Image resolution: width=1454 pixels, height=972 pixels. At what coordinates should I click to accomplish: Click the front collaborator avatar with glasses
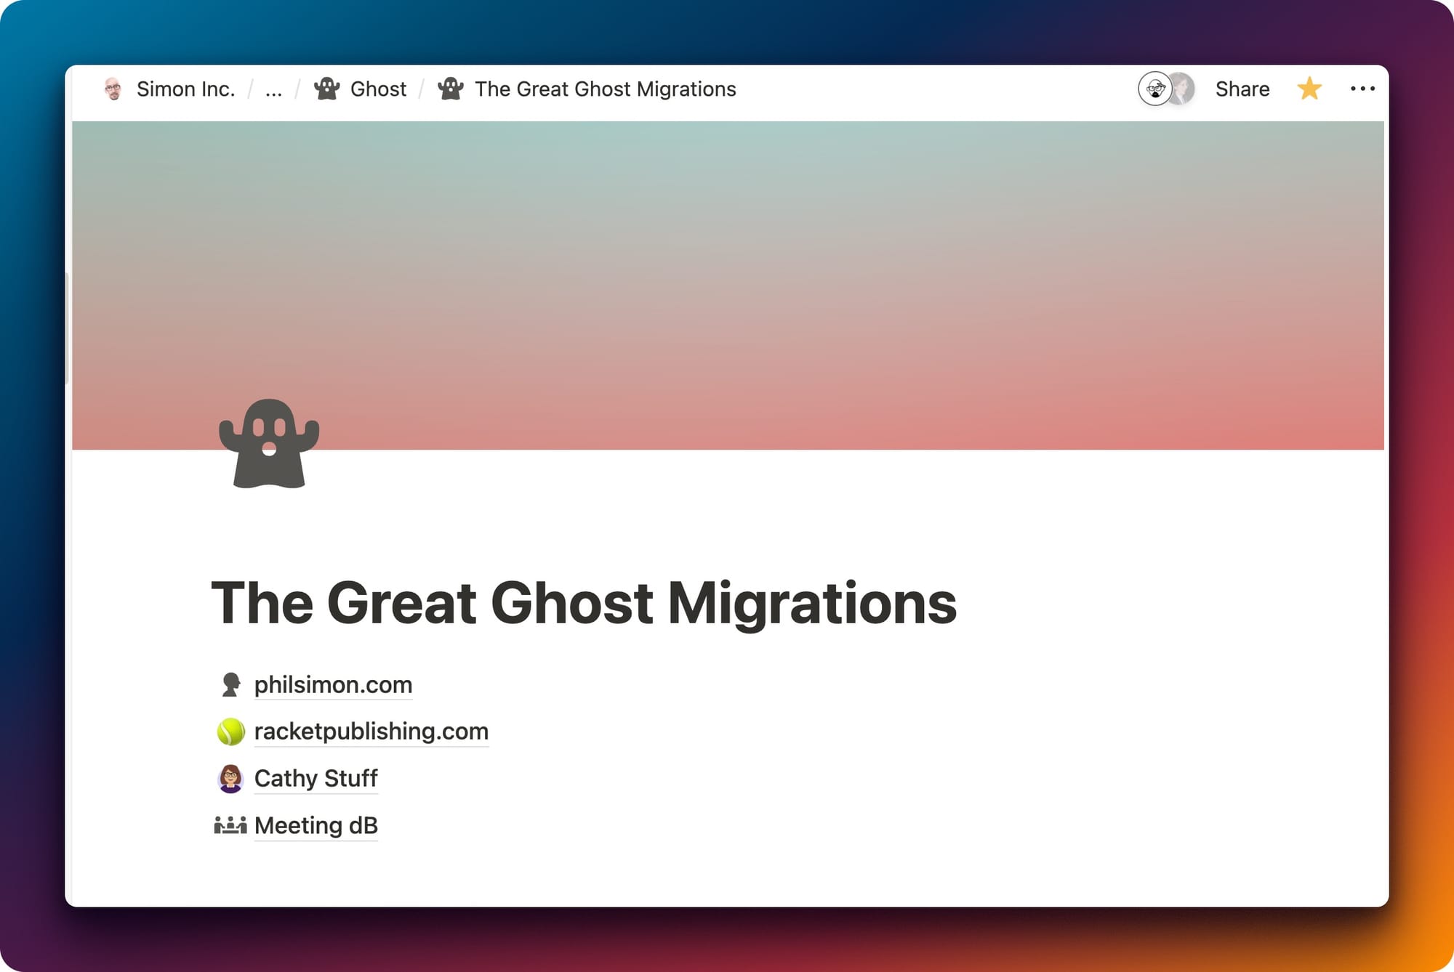(x=1154, y=89)
